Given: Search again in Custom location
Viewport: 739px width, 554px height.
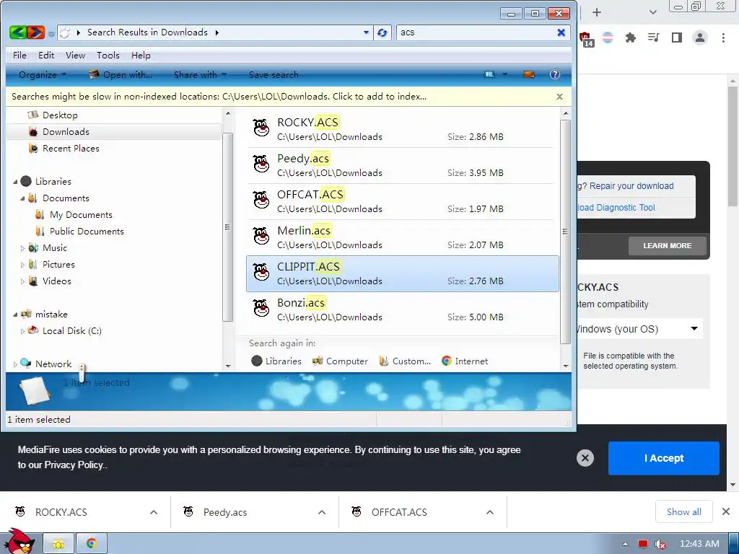Looking at the screenshot, I should click(406, 361).
